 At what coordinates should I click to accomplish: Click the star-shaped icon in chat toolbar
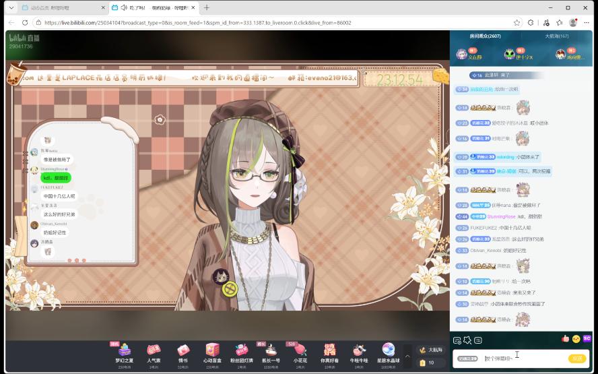467,340
